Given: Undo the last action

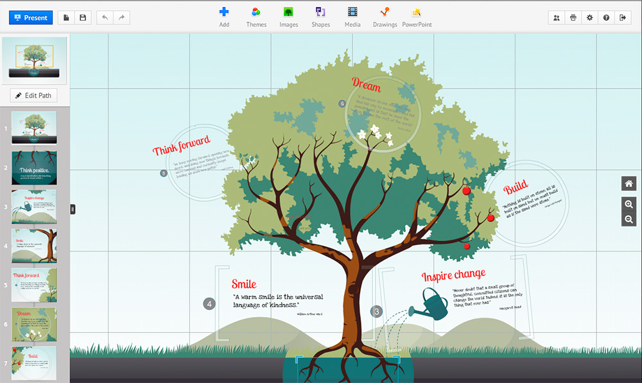Looking at the screenshot, I should coord(105,17).
